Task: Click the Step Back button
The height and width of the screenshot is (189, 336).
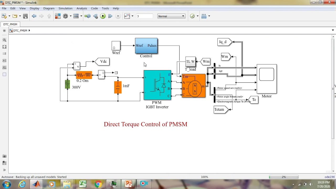Action: click(95, 16)
